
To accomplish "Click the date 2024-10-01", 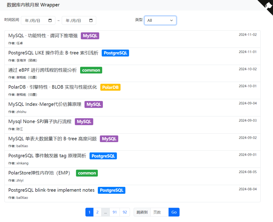I will (248, 86).
